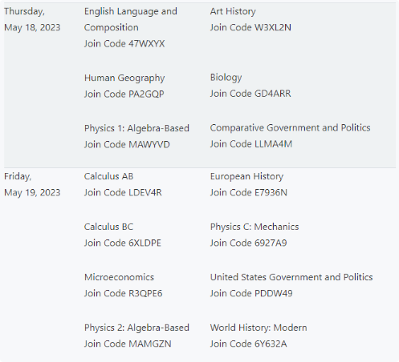Click the Calculus AB join code LDEV4R
This screenshot has height=362, width=399.
[123, 192]
